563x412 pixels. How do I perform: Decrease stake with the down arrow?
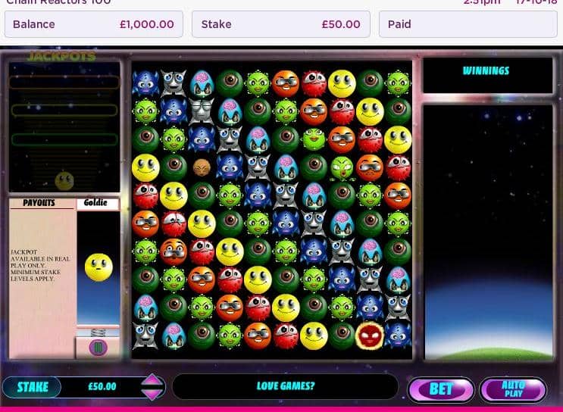click(x=152, y=394)
